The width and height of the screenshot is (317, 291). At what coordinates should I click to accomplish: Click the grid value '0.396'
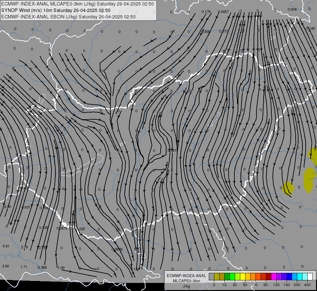(x=42, y=267)
